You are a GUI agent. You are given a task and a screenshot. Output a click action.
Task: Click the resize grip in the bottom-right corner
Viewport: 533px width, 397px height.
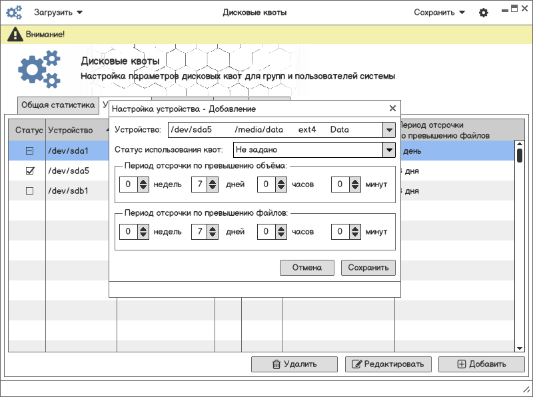coord(525,389)
